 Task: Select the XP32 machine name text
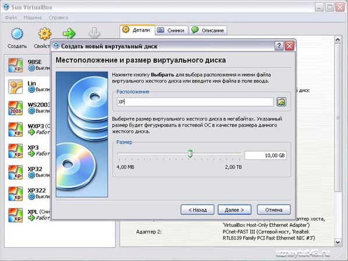[x=35, y=169]
